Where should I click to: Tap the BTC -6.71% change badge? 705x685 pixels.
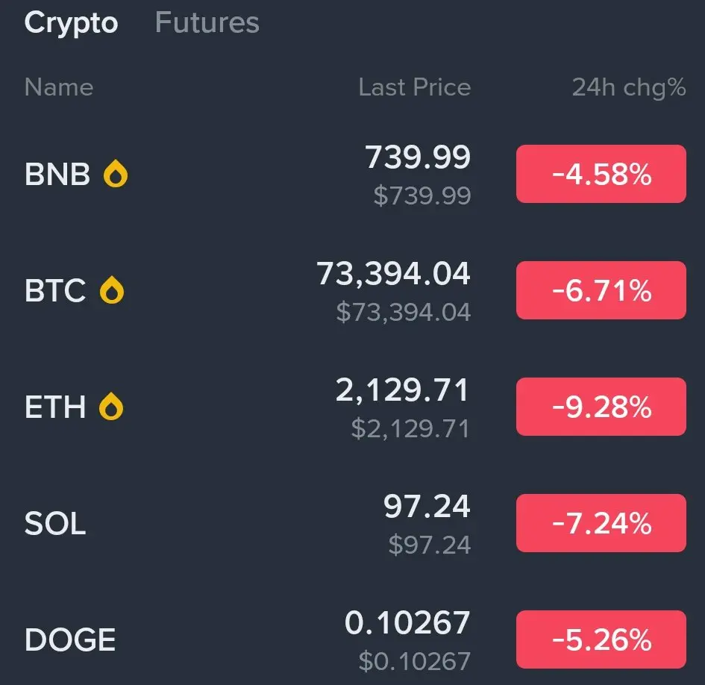point(601,290)
